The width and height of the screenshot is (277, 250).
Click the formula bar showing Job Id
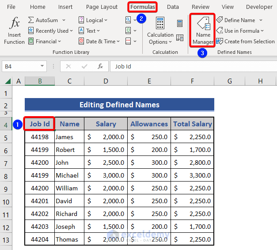pos(194,66)
